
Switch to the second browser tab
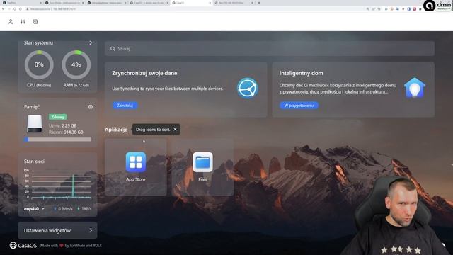click(x=64, y=3)
